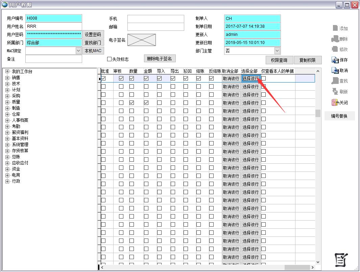Click the checklist icon at bottom right
Screen dimensions: 360x272
[341, 259]
